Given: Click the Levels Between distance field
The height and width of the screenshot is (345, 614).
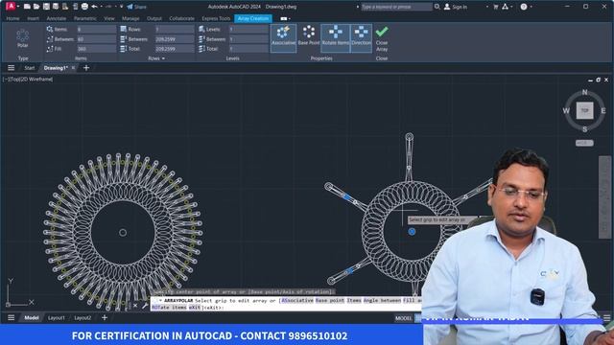Looking at the screenshot, I should click(x=248, y=39).
